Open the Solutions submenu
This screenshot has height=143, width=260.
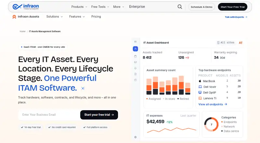[x=54, y=17]
